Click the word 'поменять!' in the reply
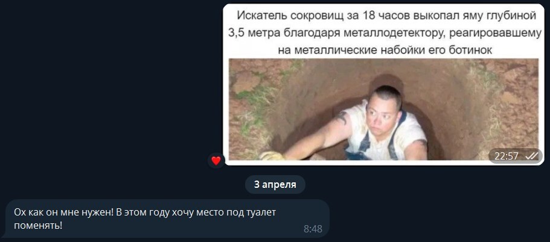Screen dimensions: 550x242 click(x=38, y=225)
